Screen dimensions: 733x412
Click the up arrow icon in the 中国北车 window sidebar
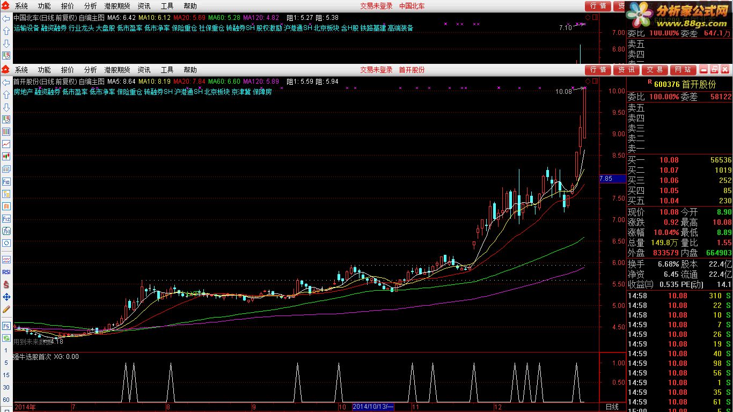[x=6, y=31]
